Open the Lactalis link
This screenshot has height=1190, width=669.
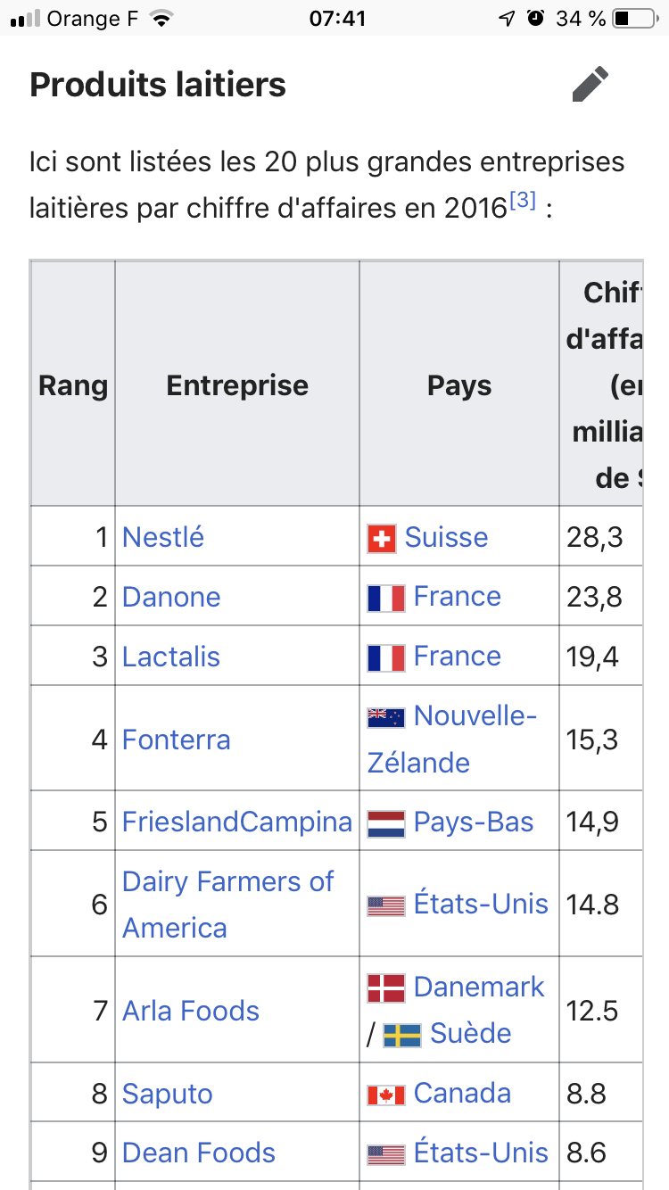171,657
